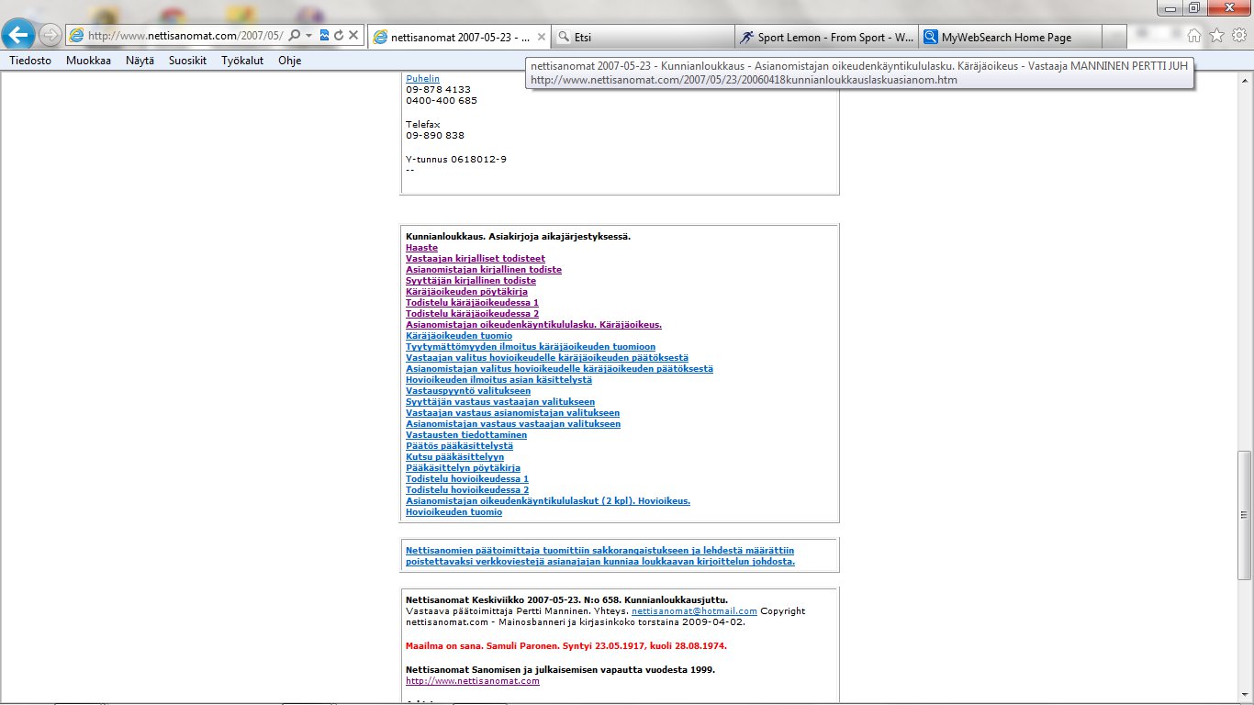Toggle Compatibility View icon in address bar
Image resolution: width=1254 pixels, height=705 pixels.
[324, 36]
